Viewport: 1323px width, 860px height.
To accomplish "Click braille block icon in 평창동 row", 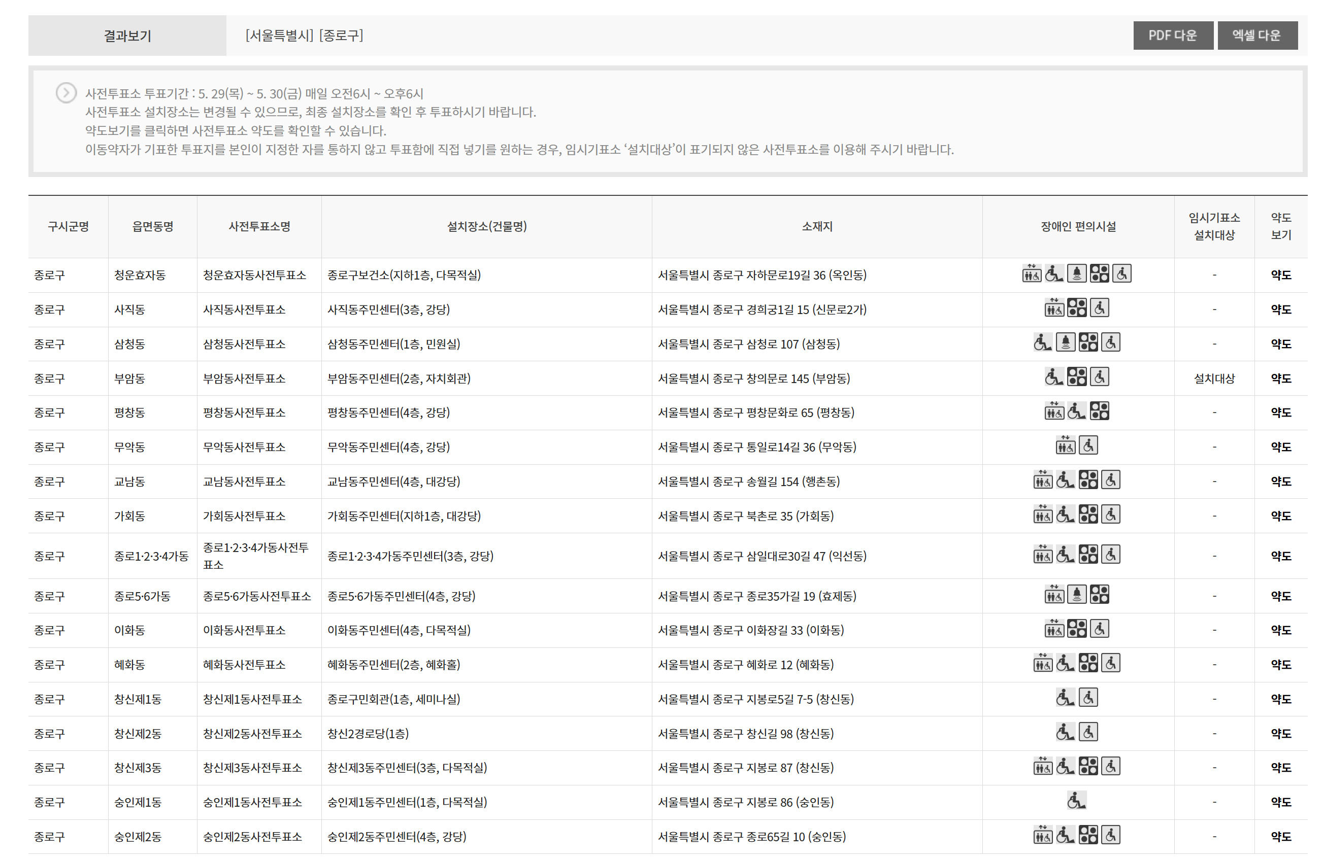I will click(x=1100, y=411).
